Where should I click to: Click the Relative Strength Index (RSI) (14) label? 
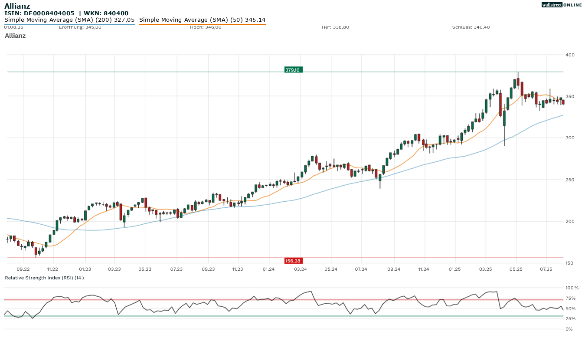44,278
